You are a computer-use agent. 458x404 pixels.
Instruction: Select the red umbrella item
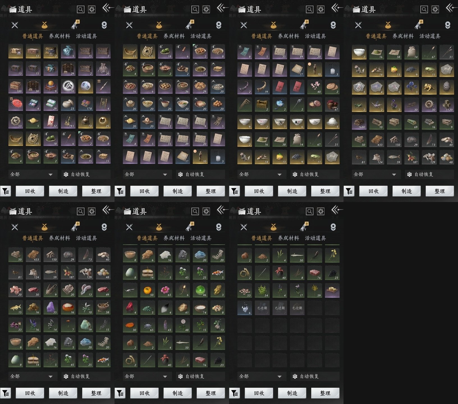pyautogui.click(x=15, y=104)
